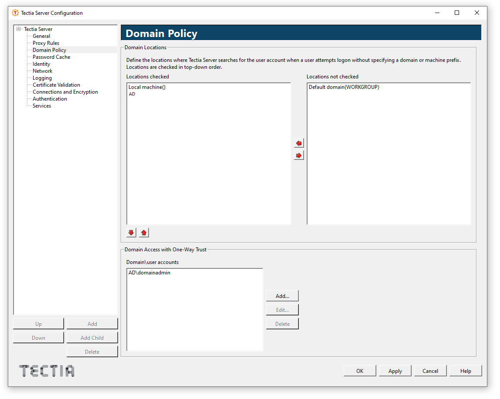Select Domain Policy tree item
The image size is (500, 399).
(49, 50)
